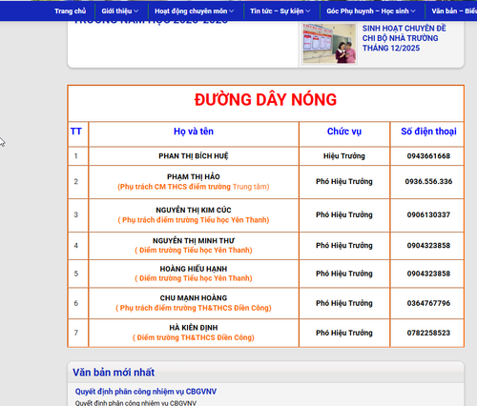Select the name NGUYỄN THỊ MINH THƯ
Screen dimensions: 477x406
point(194,241)
